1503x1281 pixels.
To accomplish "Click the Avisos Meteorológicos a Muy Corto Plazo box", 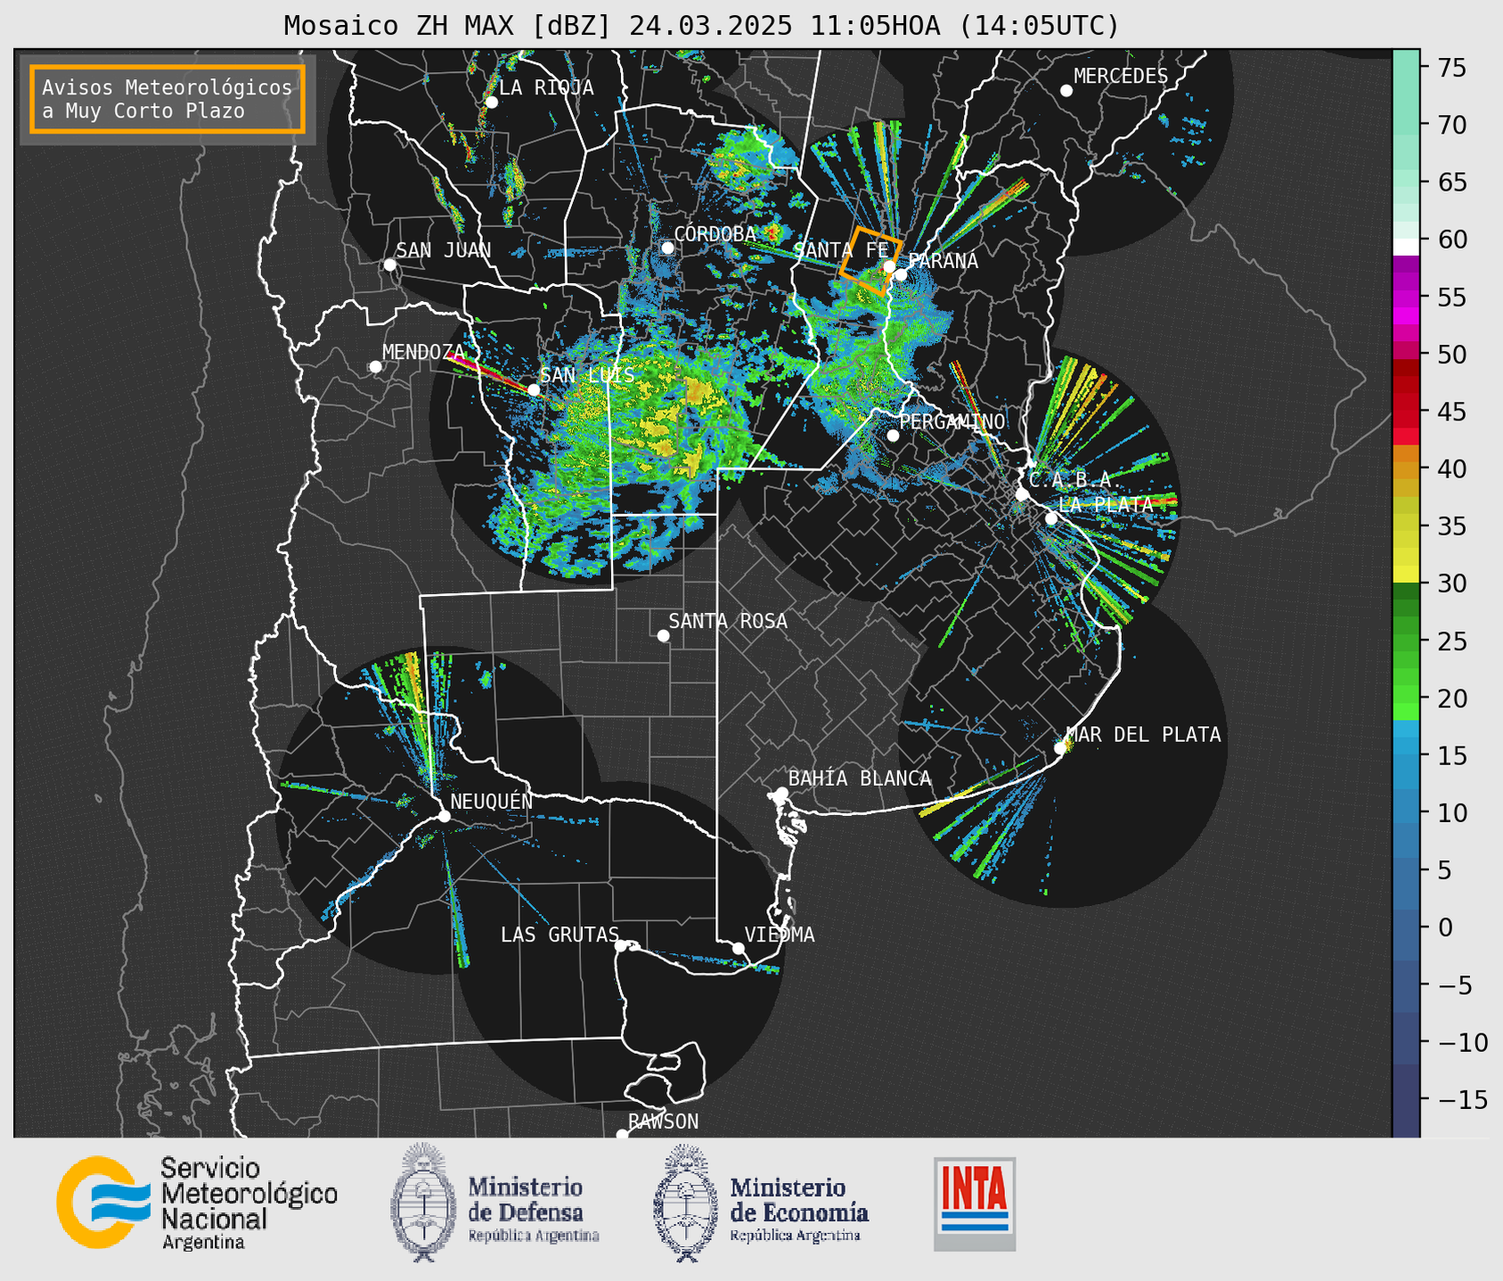I will 167,99.
